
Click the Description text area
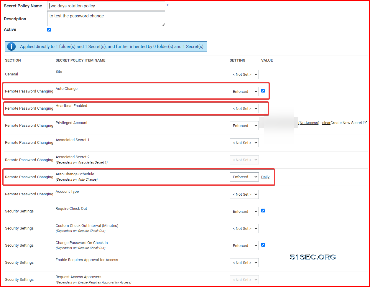pos(106,19)
